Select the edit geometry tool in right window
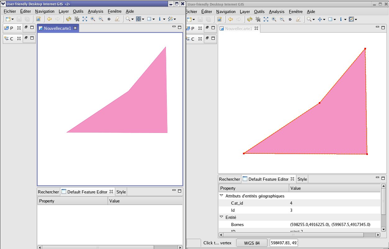Image resolution: width=389 pixels, height=249 pixels. pos(351,19)
